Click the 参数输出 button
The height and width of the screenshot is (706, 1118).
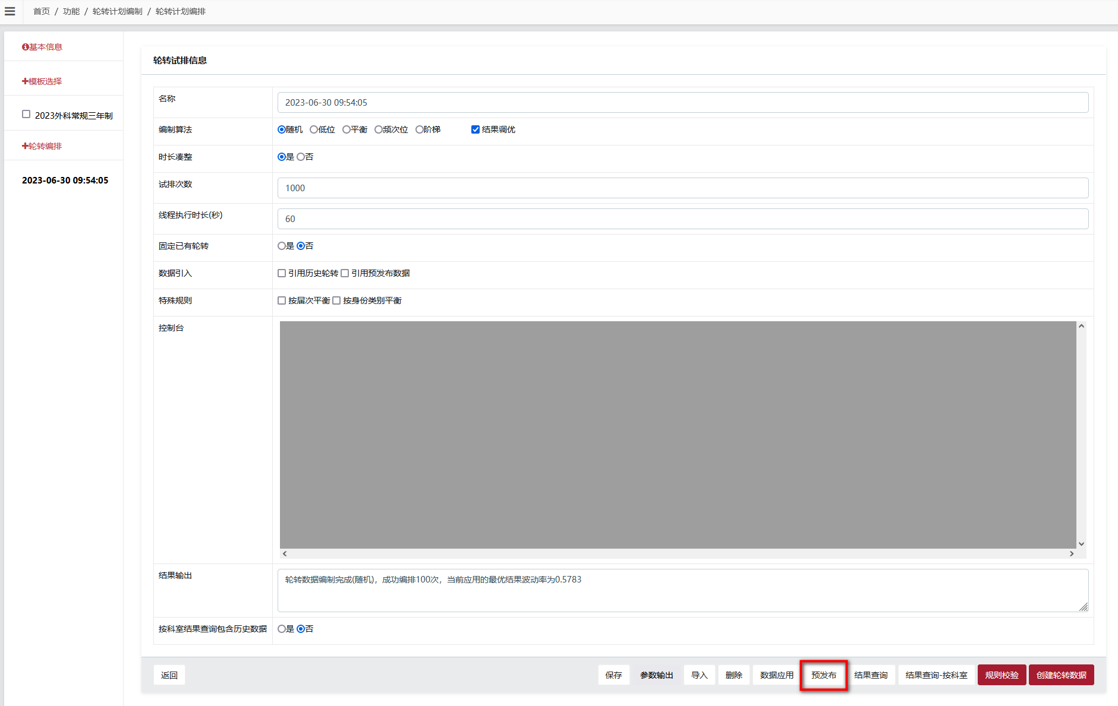657,675
